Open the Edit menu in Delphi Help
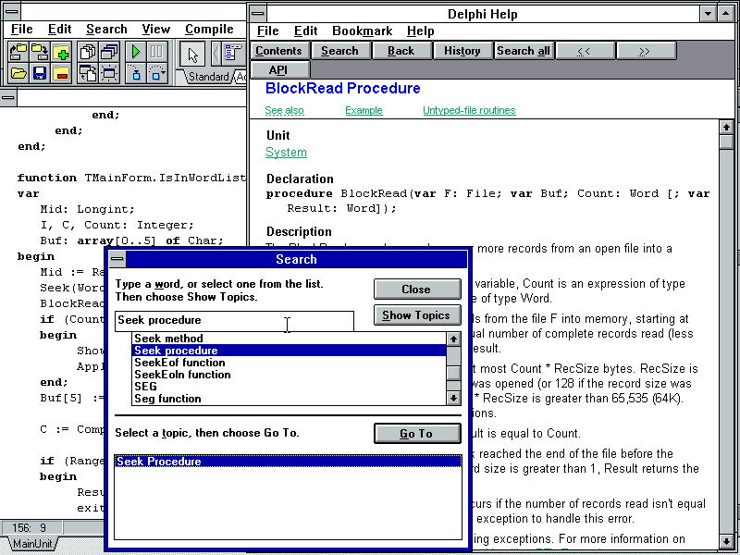The height and width of the screenshot is (555, 740). pyautogui.click(x=306, y=31)
